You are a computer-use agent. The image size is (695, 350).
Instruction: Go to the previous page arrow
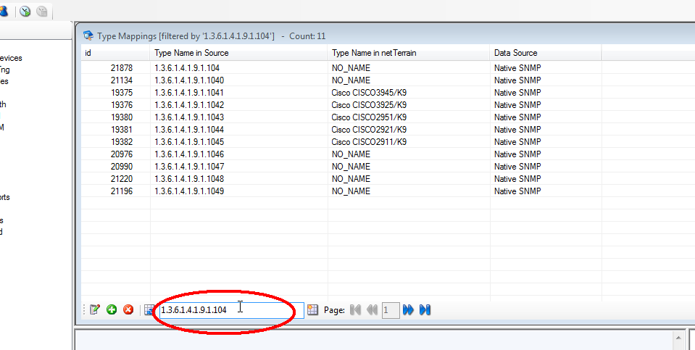tap(372, 309)
